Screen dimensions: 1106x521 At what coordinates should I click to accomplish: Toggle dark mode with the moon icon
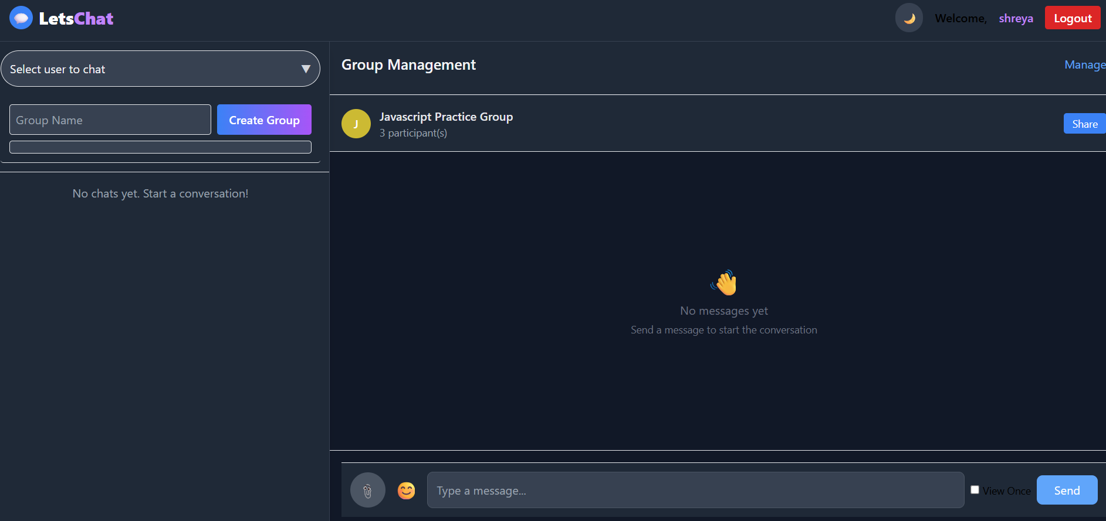point(909,18)
